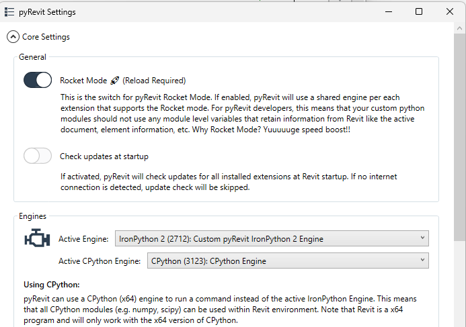This screenshot has width=466, height=327.
Task: Click the CPython Engine dropdown arrow
Action: pyautogui.click(x=422, y=261)
